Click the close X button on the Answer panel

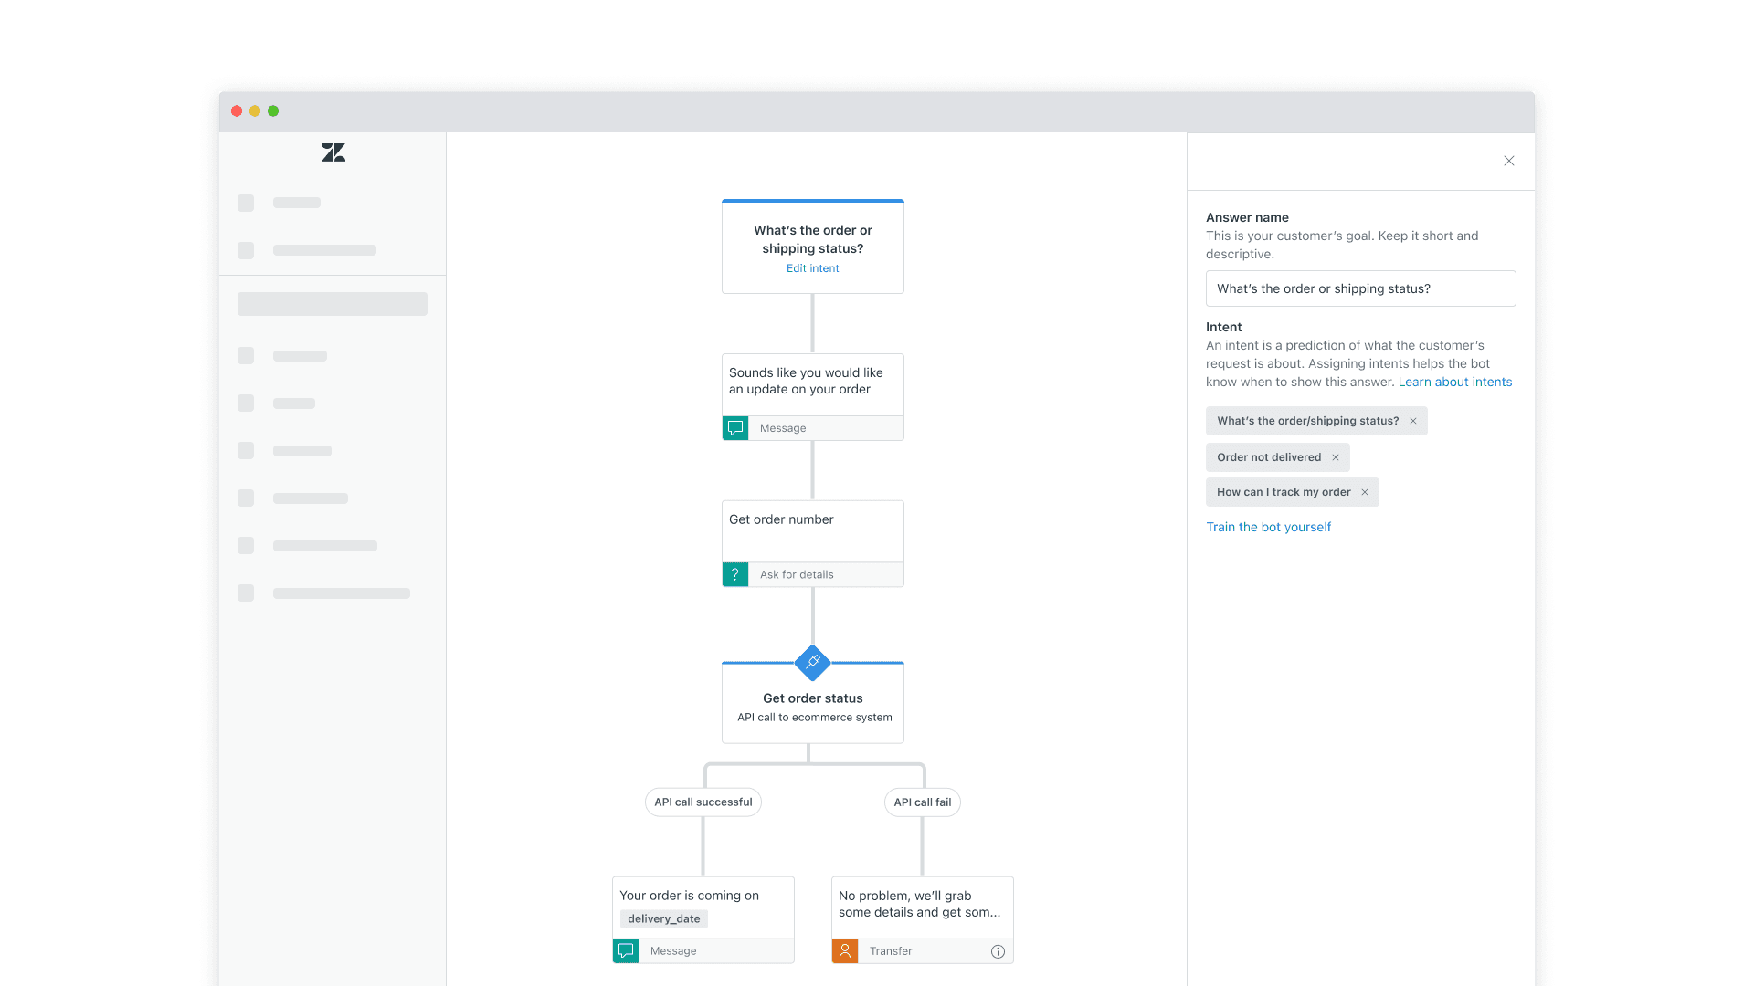tap(1508, 160)
